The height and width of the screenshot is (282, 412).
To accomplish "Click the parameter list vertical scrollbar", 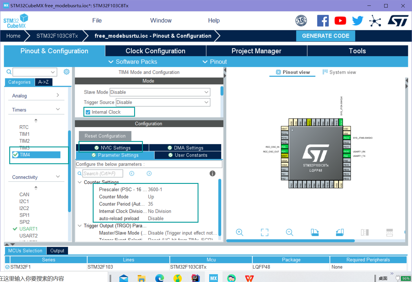I will (220, 207).
